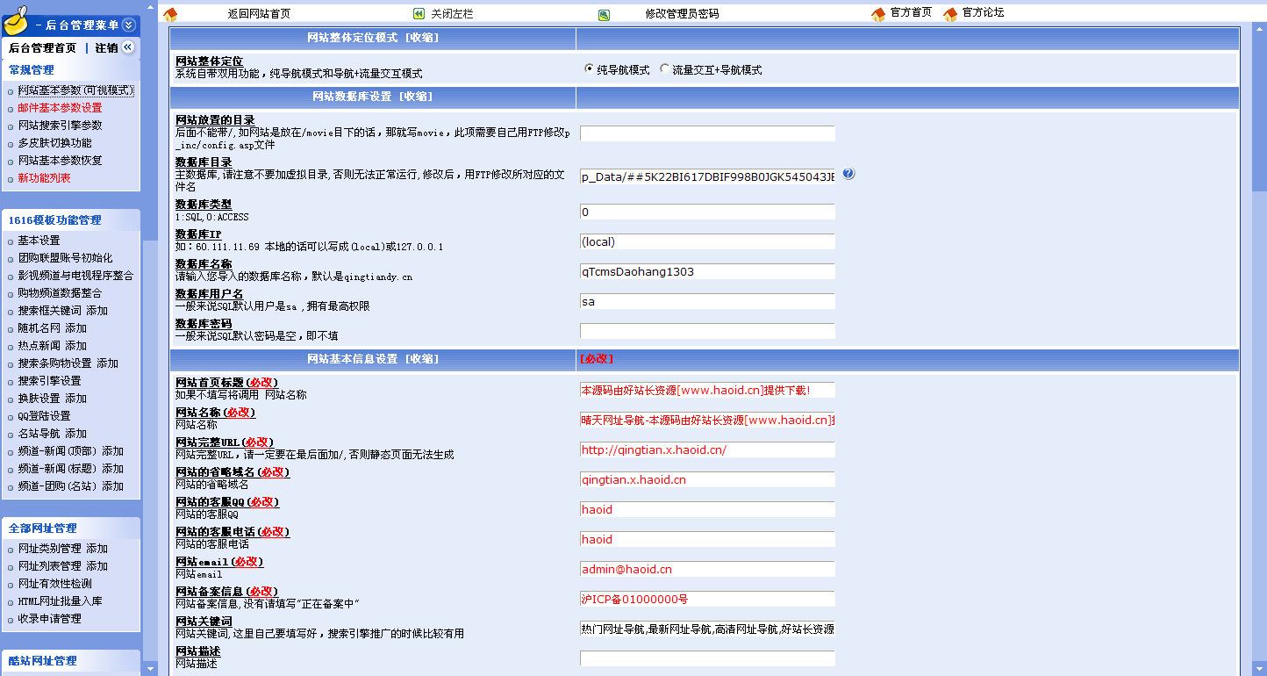1267x676 pixels.
Task: Click the house icon beside 返回网站首页
Action: pyautogui.click(x=170, y=15)
